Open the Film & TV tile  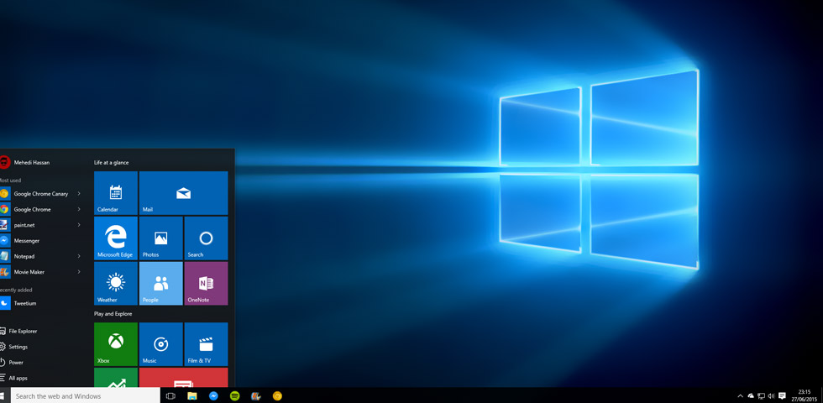(206, 344)
